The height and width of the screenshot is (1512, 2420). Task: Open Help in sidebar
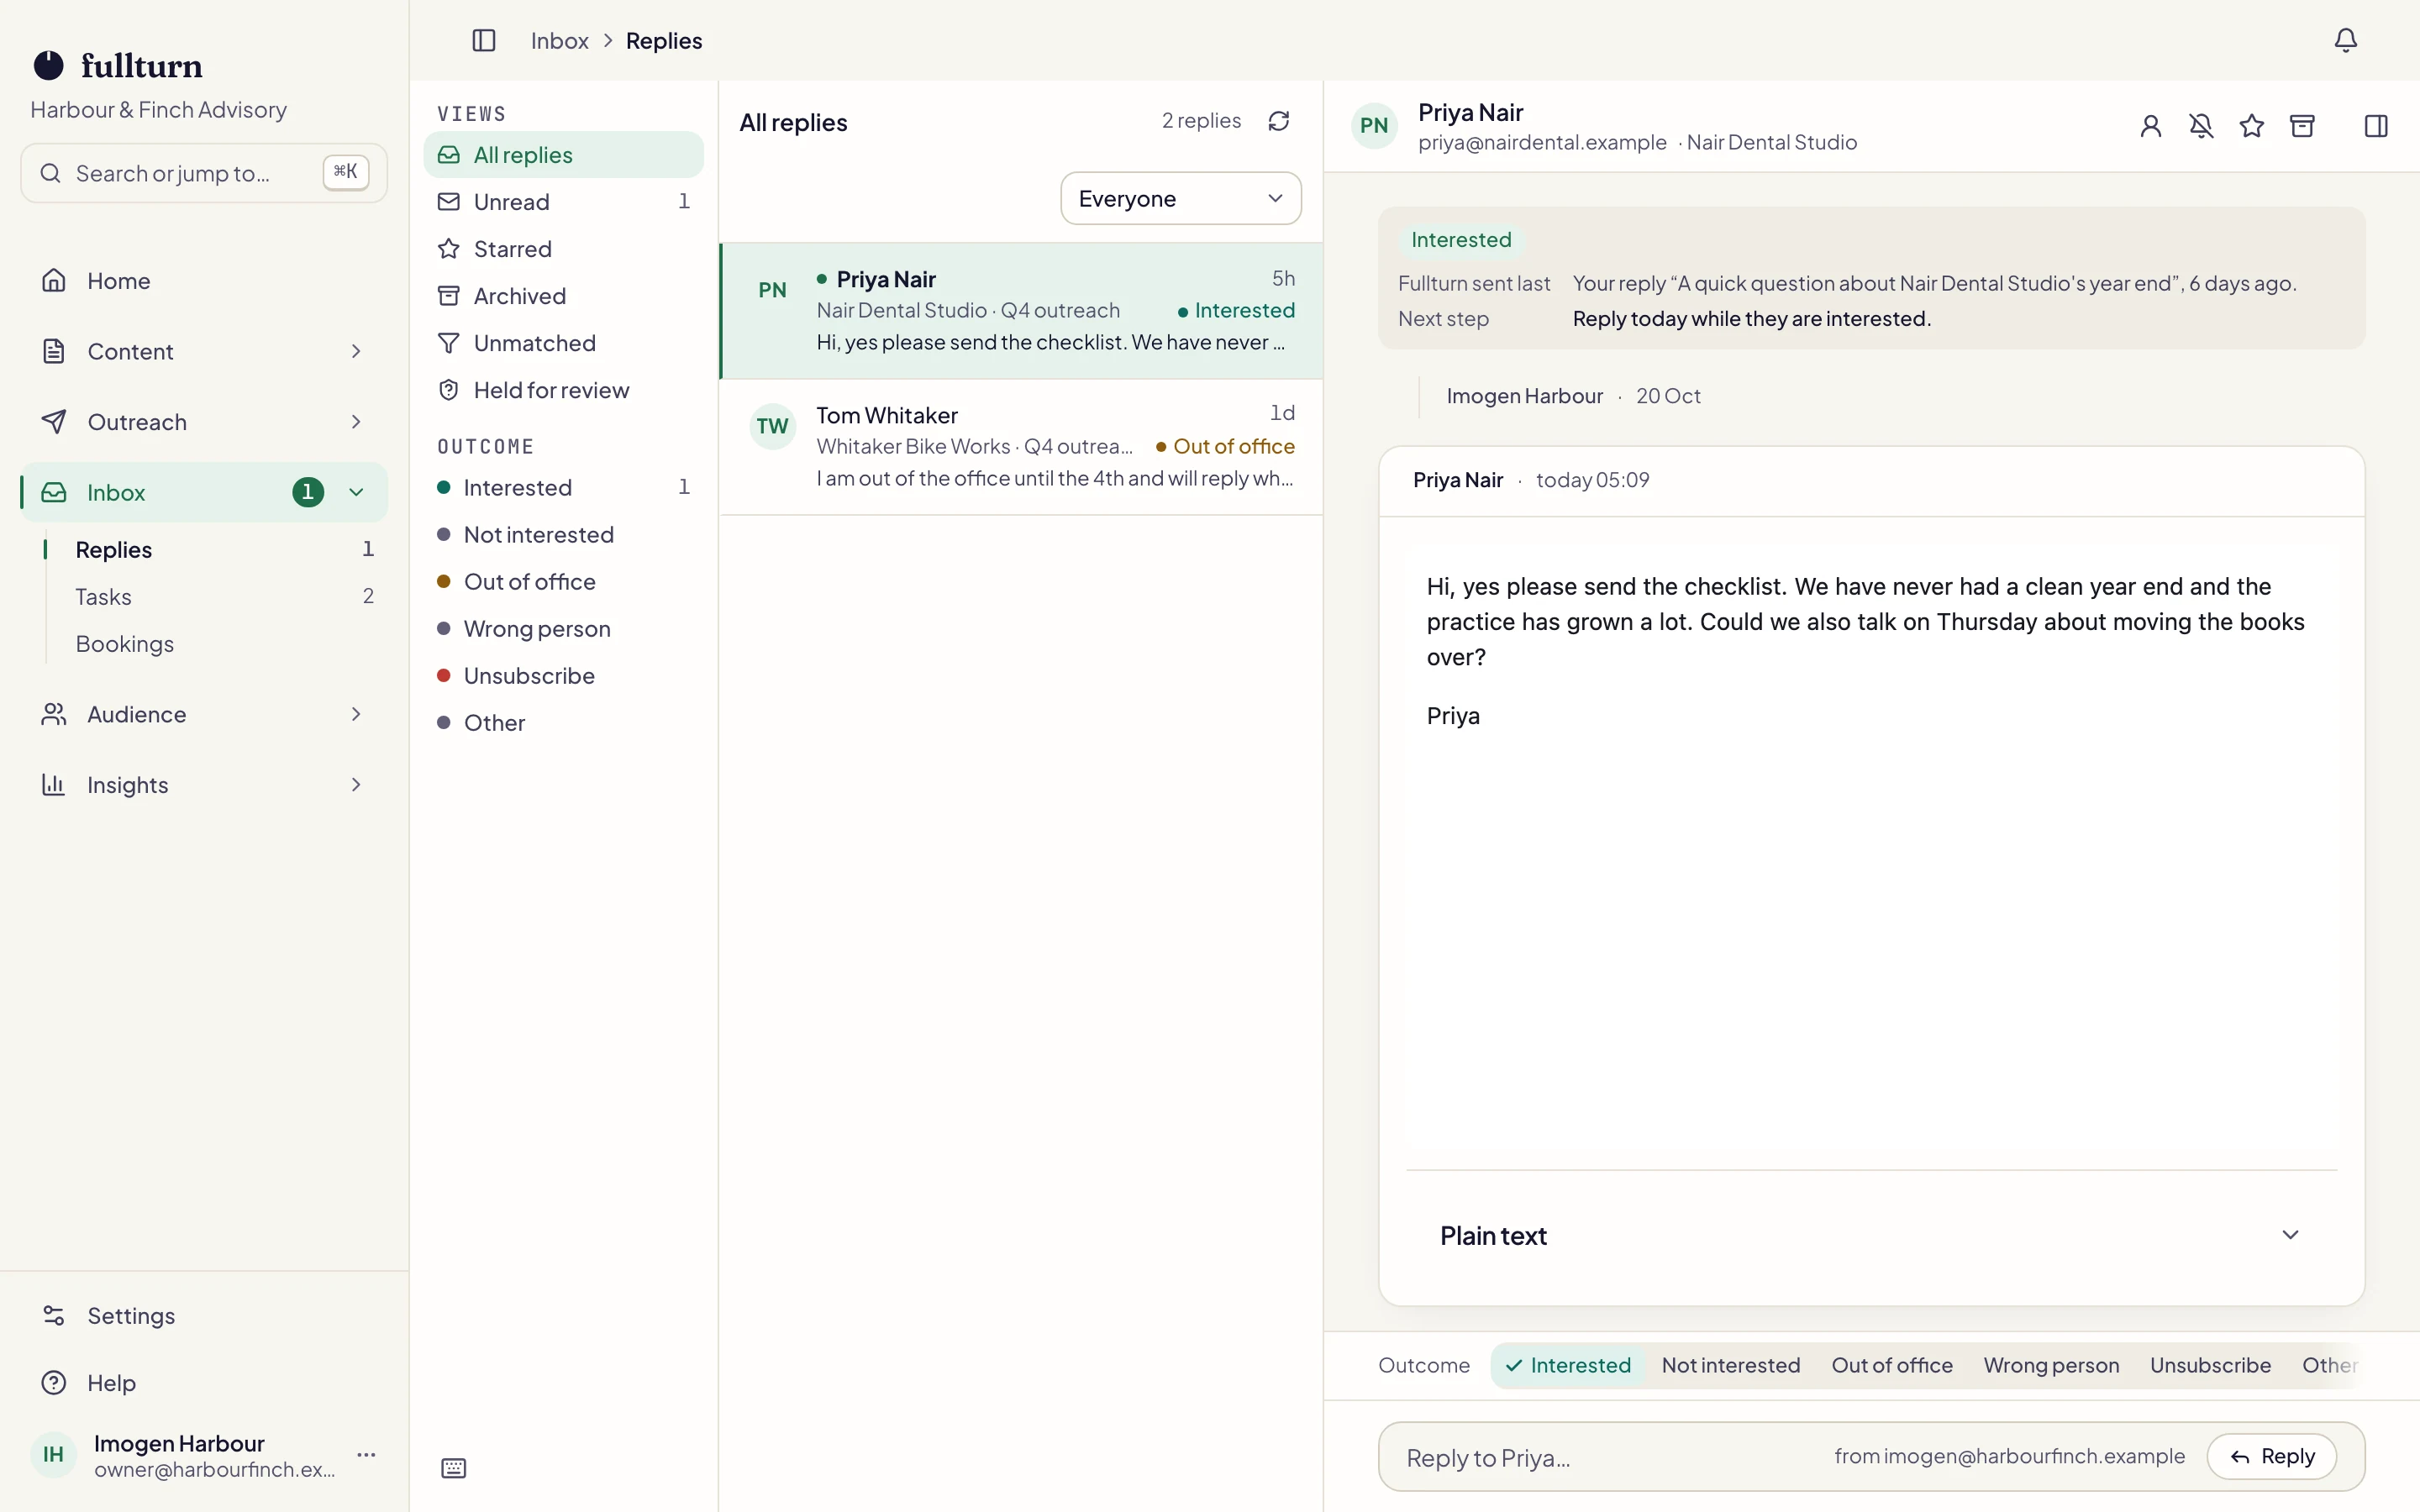(x=204, y=1383)
